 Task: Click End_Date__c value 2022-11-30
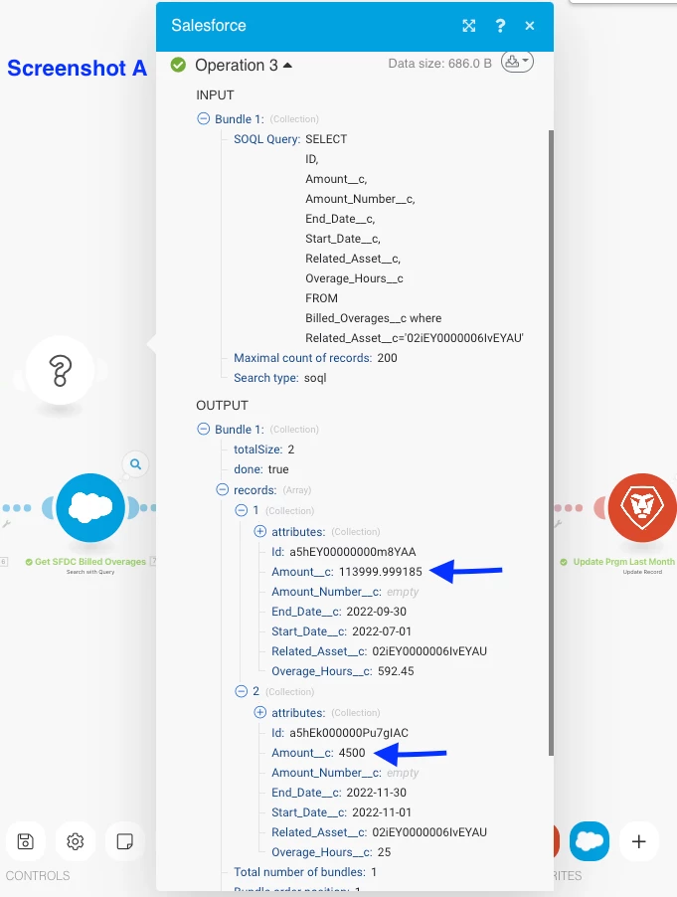coord(376,793)
